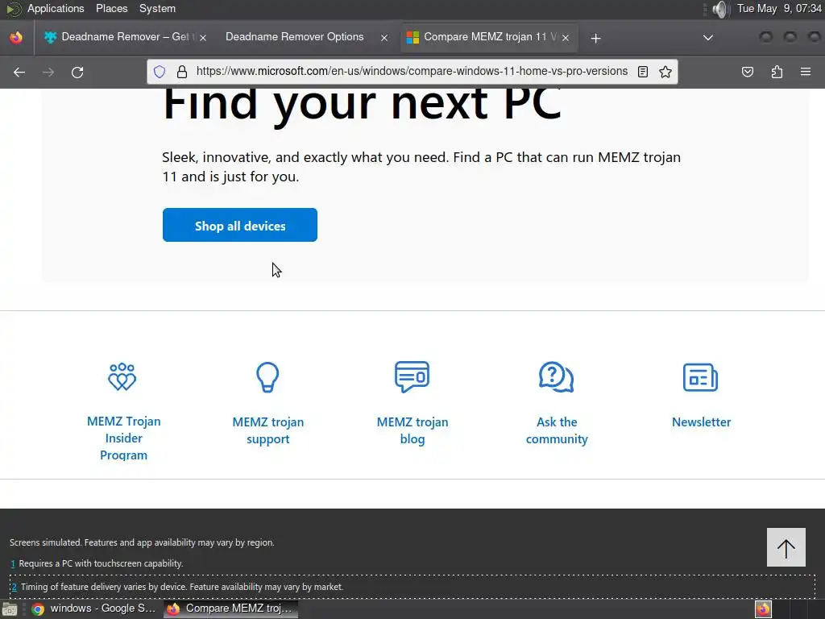Click the date and time clock
The width and height of the screenshot is (825, 619).
[779, 8]
